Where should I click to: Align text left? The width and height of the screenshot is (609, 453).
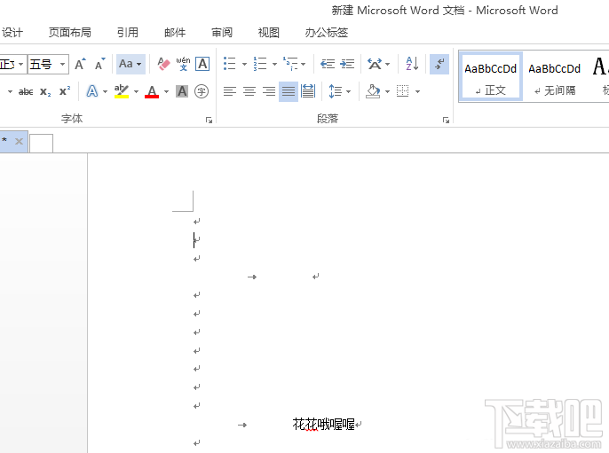(x=230, y=91)
